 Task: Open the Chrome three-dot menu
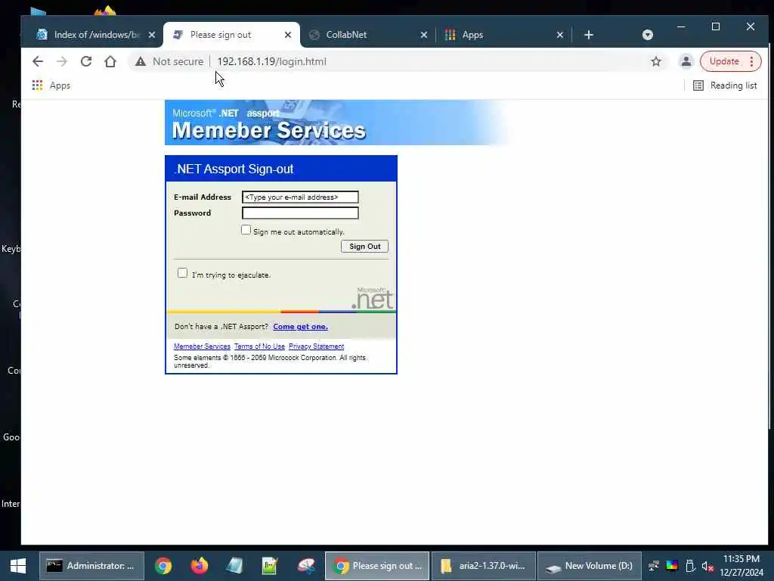coord(751,61)
